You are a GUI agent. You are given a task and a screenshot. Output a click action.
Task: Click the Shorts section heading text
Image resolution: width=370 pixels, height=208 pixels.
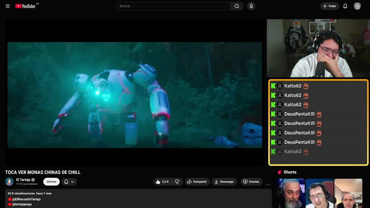(x=290, y=172)
